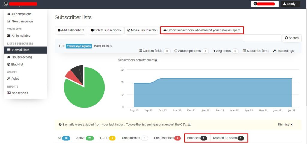Dismiss the skipped emails notice
This screenshot has height=144, width=307.
coord(285,125)
